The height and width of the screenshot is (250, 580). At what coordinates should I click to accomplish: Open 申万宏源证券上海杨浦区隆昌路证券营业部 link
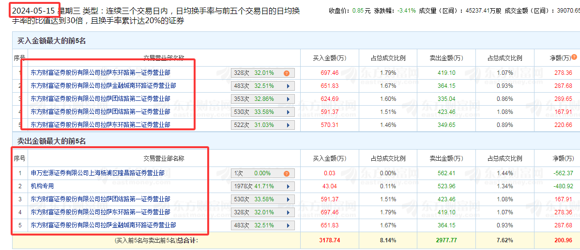point(98,173)
